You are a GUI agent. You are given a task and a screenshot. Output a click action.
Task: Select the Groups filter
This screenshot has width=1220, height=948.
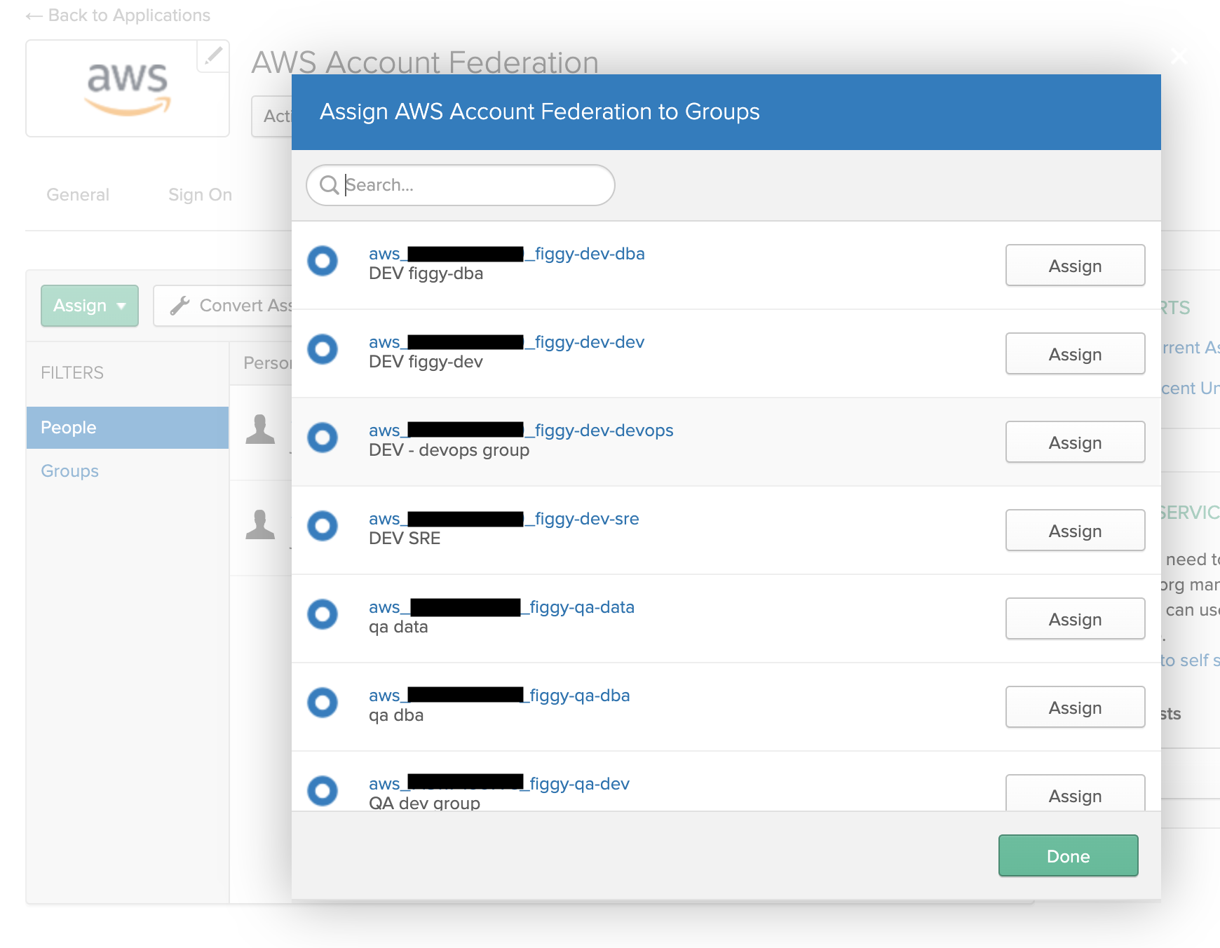tap(69, 470)
